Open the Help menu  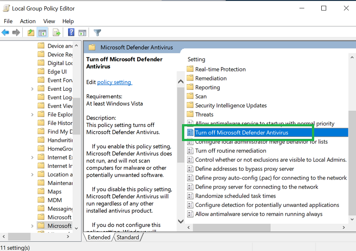click(x=68, y=21)
